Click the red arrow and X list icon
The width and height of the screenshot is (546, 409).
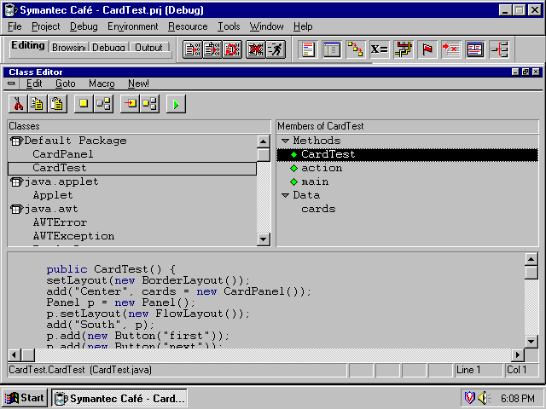451,49
